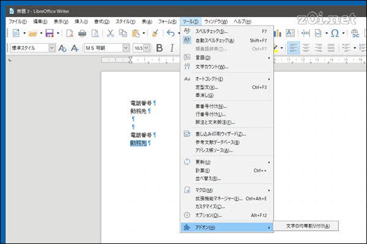Screen dimensions: 367x244
Task: Expand the マクロ submenu
Action: [x=226, y=190]
